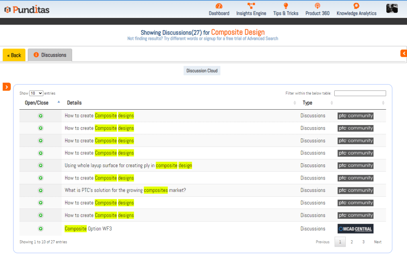This screenshot has width=407, height=257.
Task: Click the Back button
Action: pos(14,55)
